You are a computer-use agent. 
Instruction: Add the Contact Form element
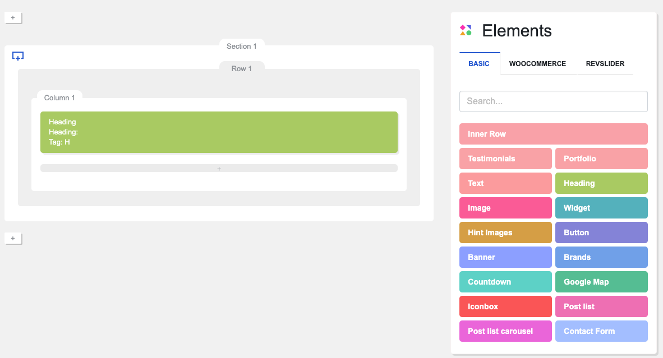(601, 331)
